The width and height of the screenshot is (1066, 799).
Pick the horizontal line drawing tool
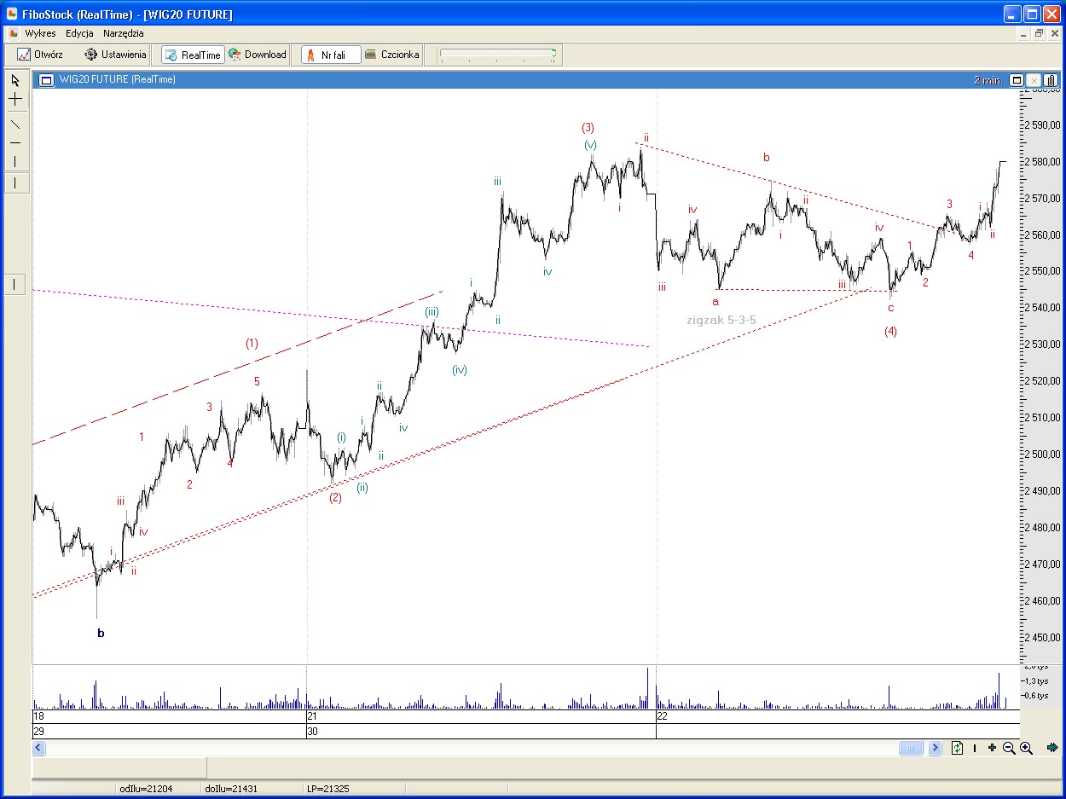15,142
